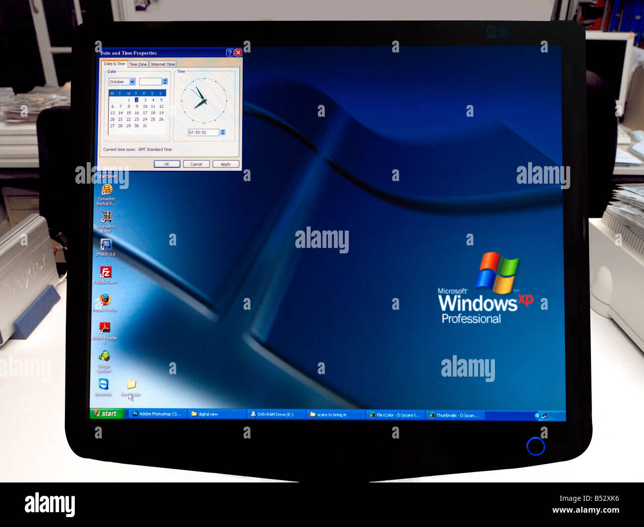Click the 07:55:52 time field
This screenshot has height=527, width=644.
204,133
